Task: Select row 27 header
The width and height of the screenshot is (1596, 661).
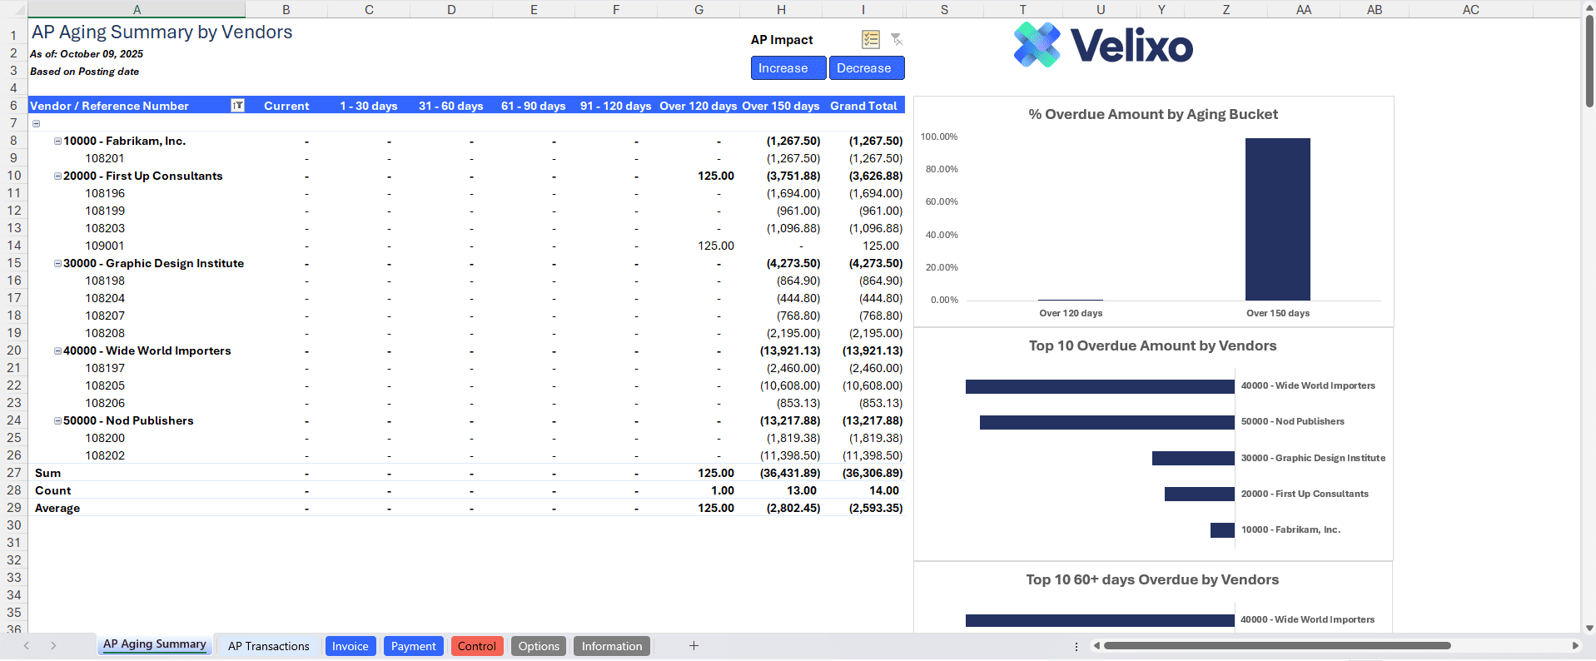Action: click(x=13, y=473)
